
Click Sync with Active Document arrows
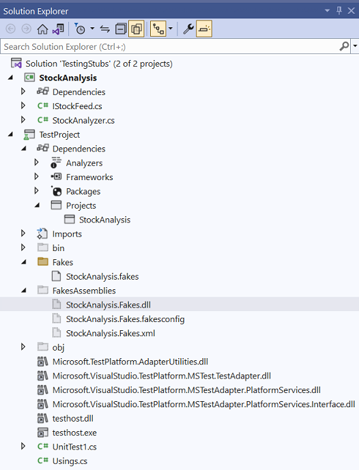104,29
